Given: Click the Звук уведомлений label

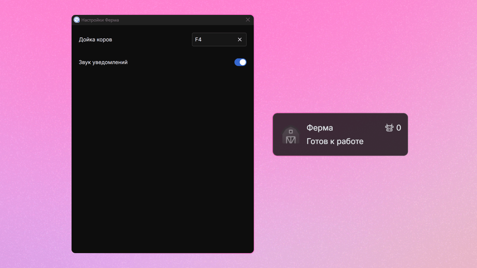Looking at the screenshot, I should [103, 62].
